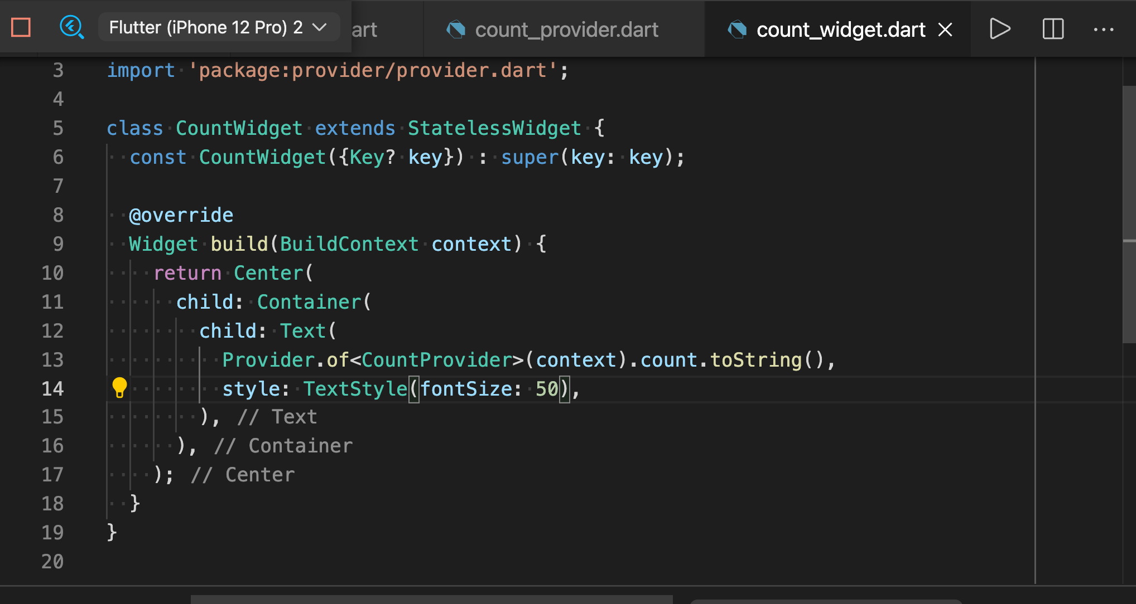Click the Dart file icon on count_widget.dart tab
The height and width of the screenshot is (604, 1136).
pos(737,30)
